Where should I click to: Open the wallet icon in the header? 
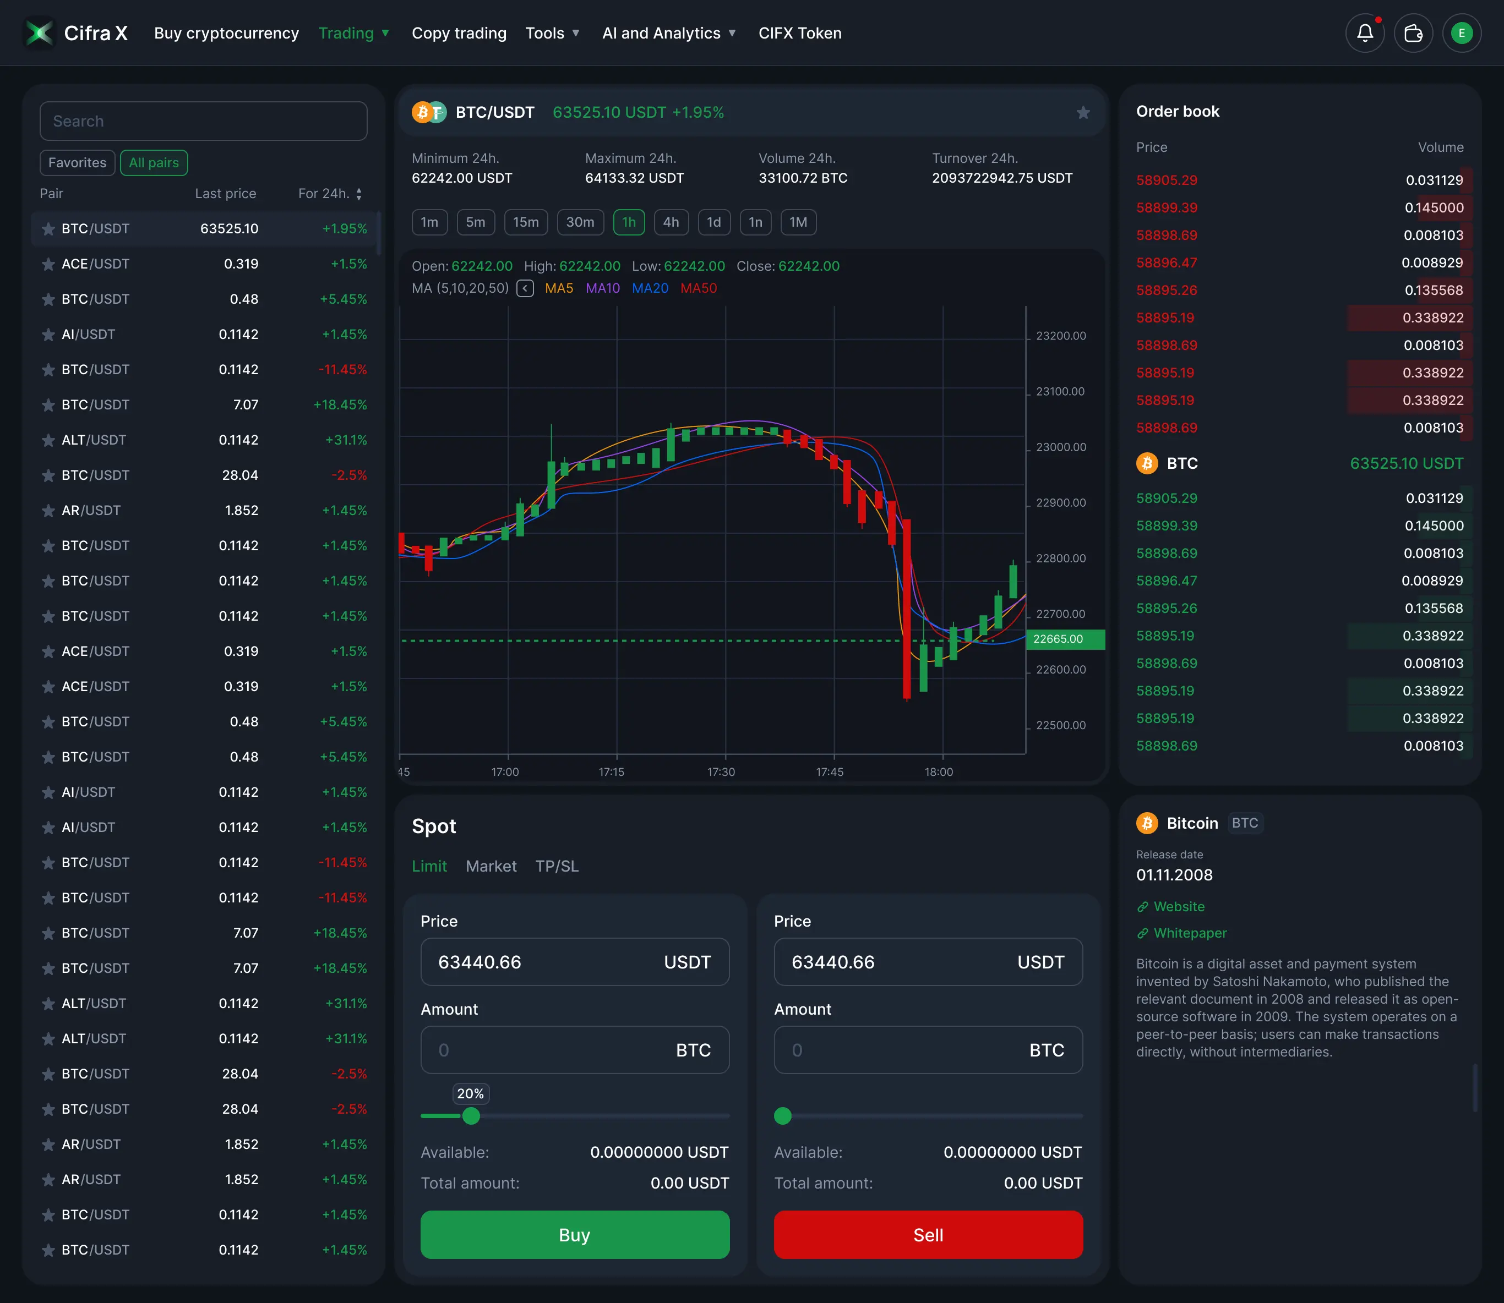[1413, 32]
